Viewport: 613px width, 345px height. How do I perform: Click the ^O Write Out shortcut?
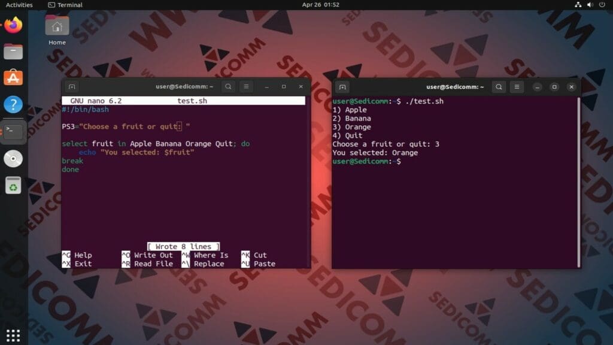[147, 255]
